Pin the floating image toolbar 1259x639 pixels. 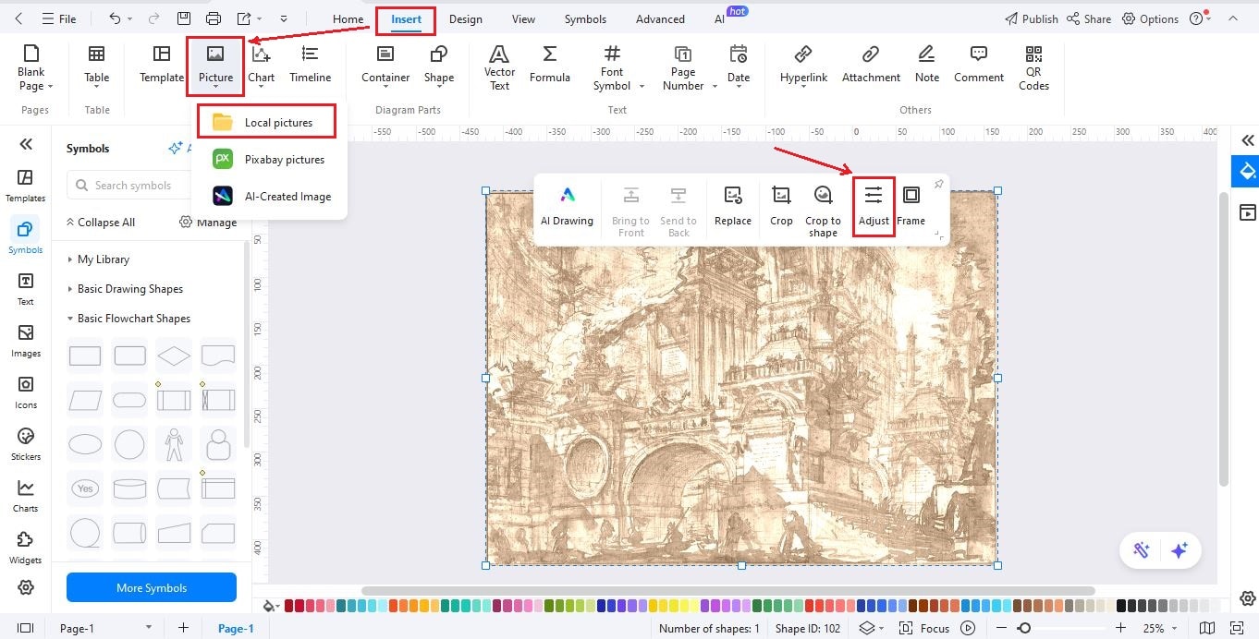click(x=938, y=185)
